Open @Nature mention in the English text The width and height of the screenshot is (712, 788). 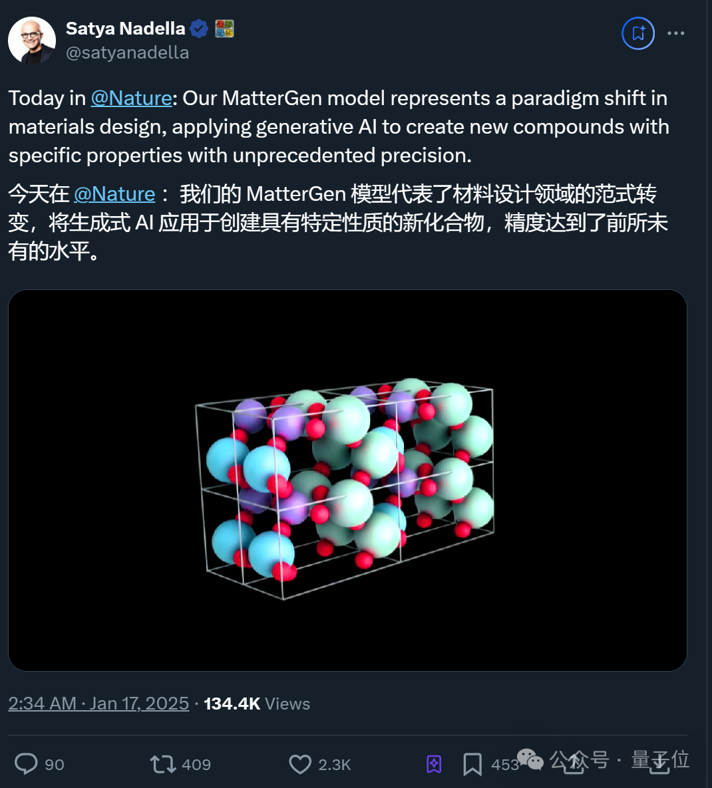pyautogui.click(x=131, y=98)
